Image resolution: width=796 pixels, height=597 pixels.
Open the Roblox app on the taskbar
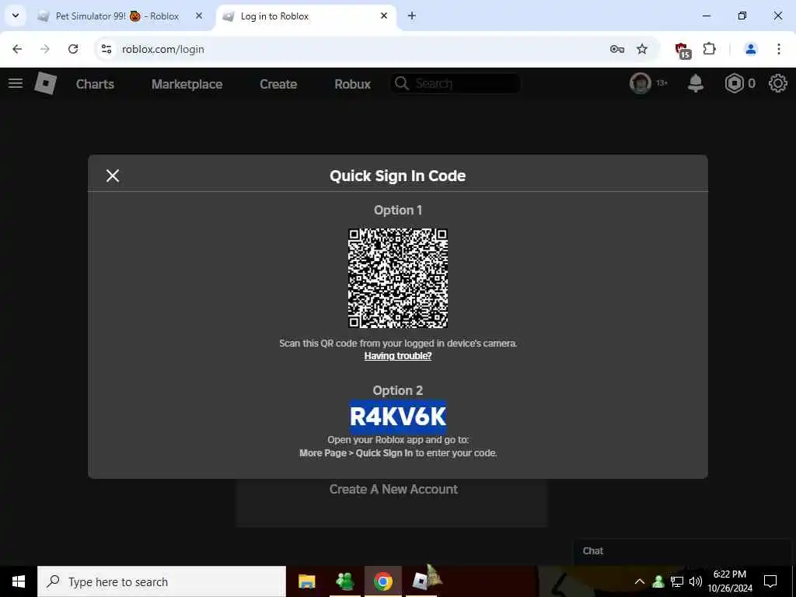422,581
